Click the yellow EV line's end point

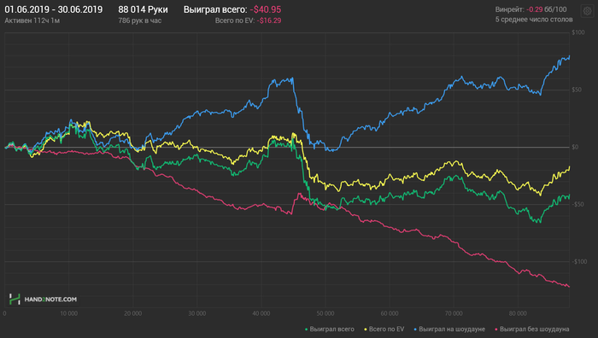point(570,167)
